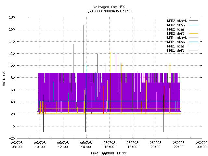Select the 22:00 x-axis time label
The height and width of the screenshot is (156, 208).
pyautogui.click(x=178, y=147)
